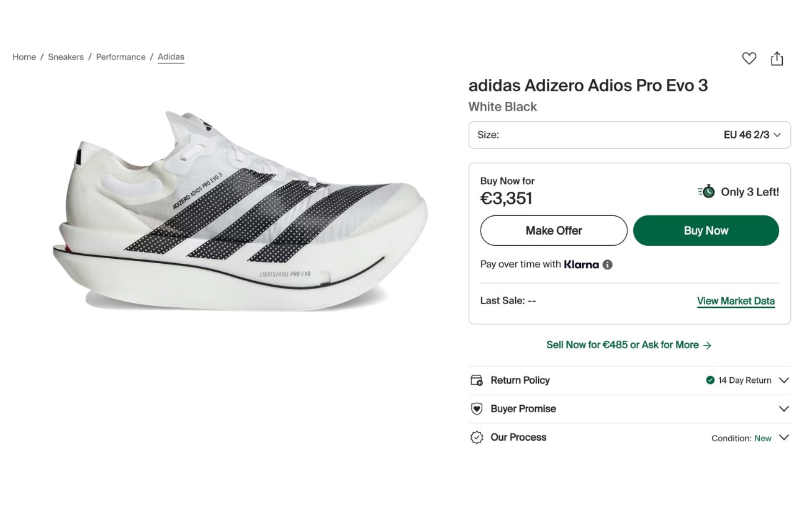Click the Our Process circular icon
The height and width of the screenshot is (507, 807).
click(476, 437)
